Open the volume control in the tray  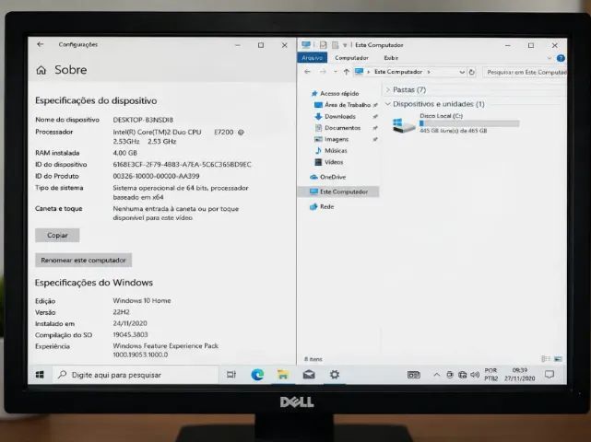click(475, 375)
